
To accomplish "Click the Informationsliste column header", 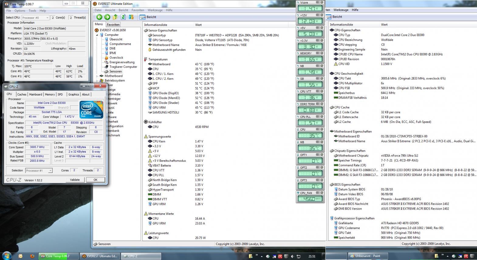I will [156, 25].
